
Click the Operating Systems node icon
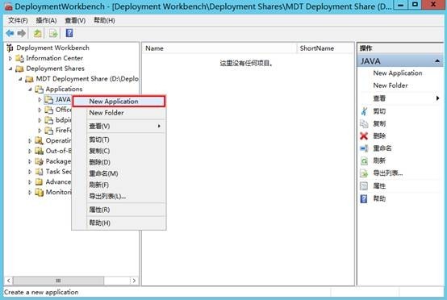click(39, 140)
